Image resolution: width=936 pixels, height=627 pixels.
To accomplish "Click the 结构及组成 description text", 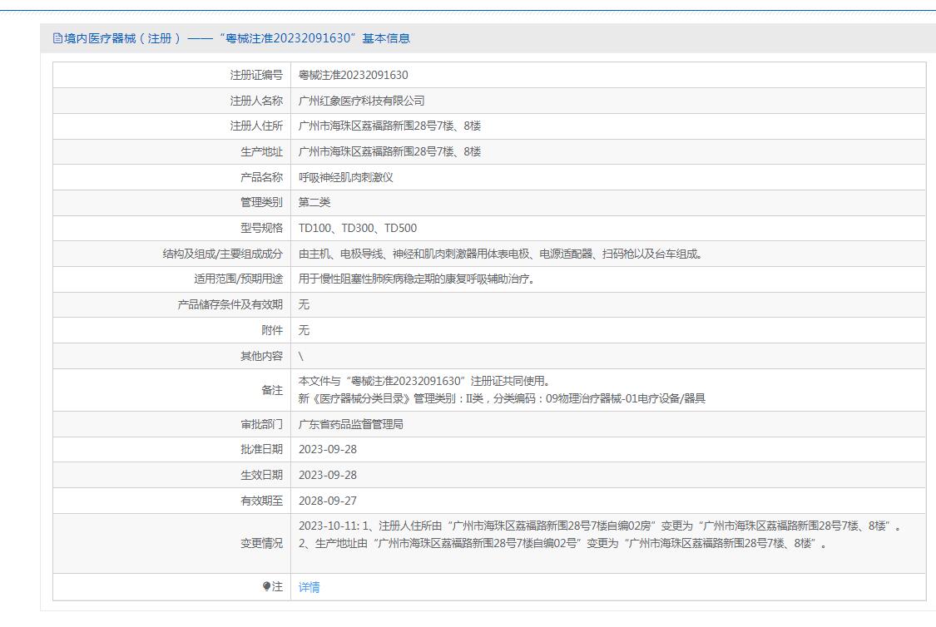I will (x=501, y=254).
